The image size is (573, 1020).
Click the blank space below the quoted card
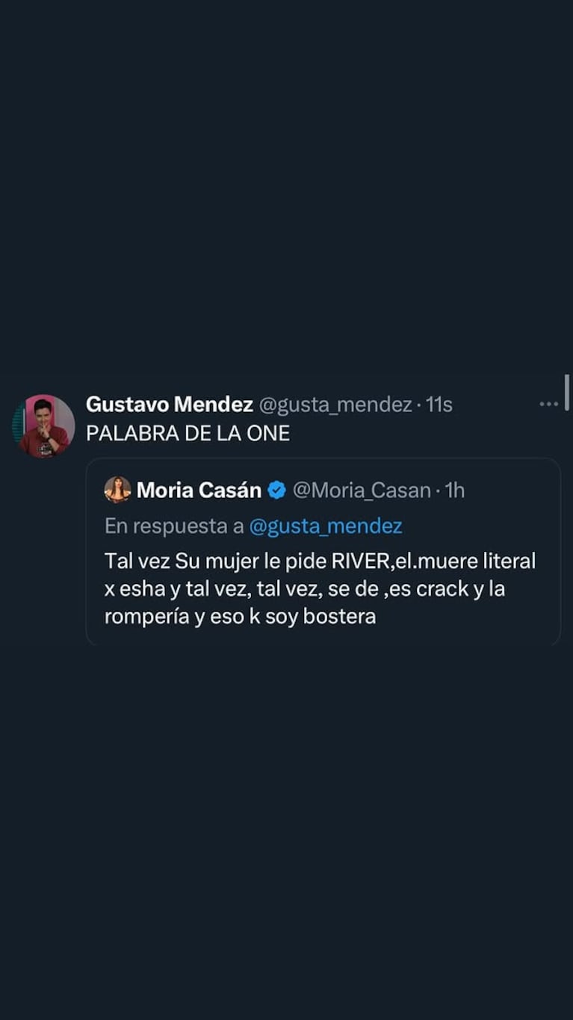tap(286, 823)
